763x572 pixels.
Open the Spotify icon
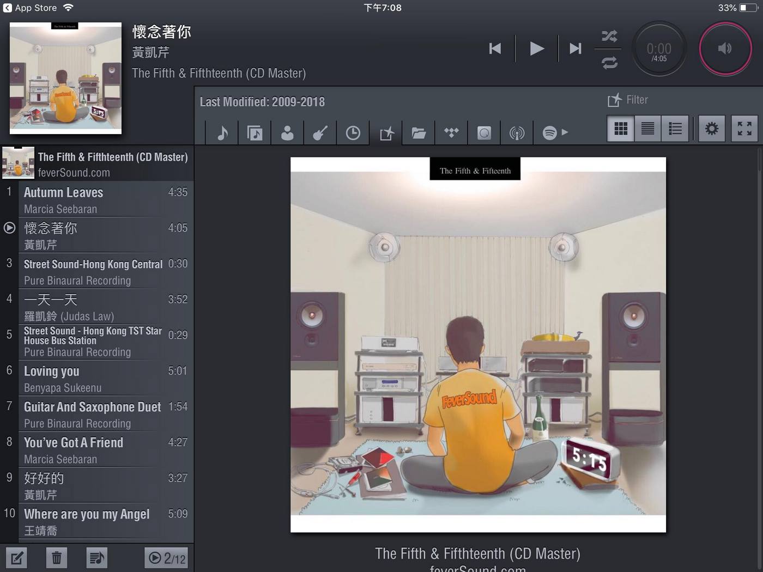[549, 132]
